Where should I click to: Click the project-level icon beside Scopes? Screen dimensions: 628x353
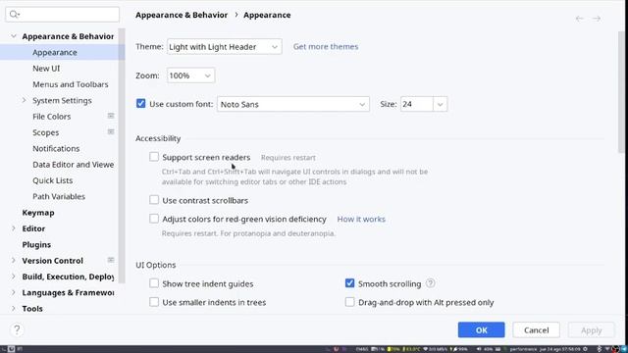point(111,132)
